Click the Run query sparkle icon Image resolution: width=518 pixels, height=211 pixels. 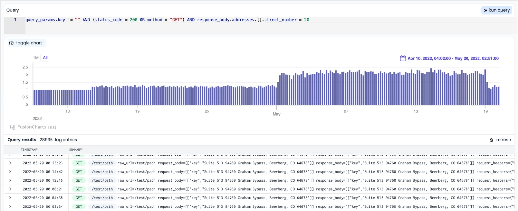click(485, 10)
